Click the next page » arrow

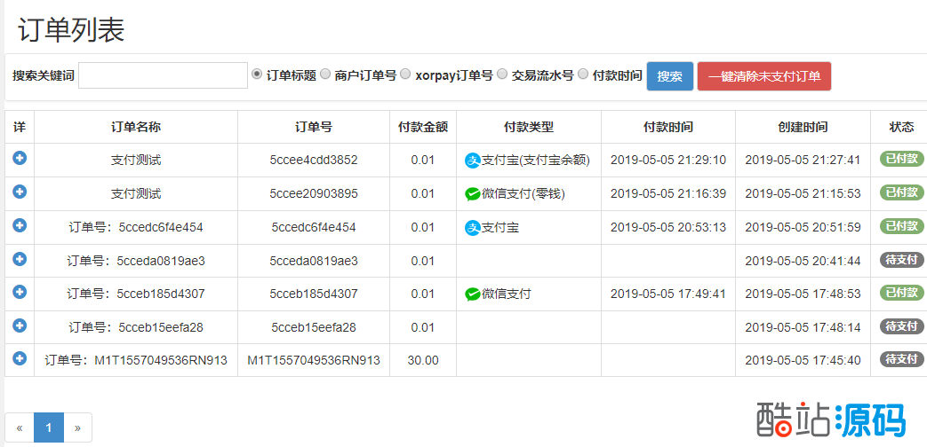click(77, 427)
